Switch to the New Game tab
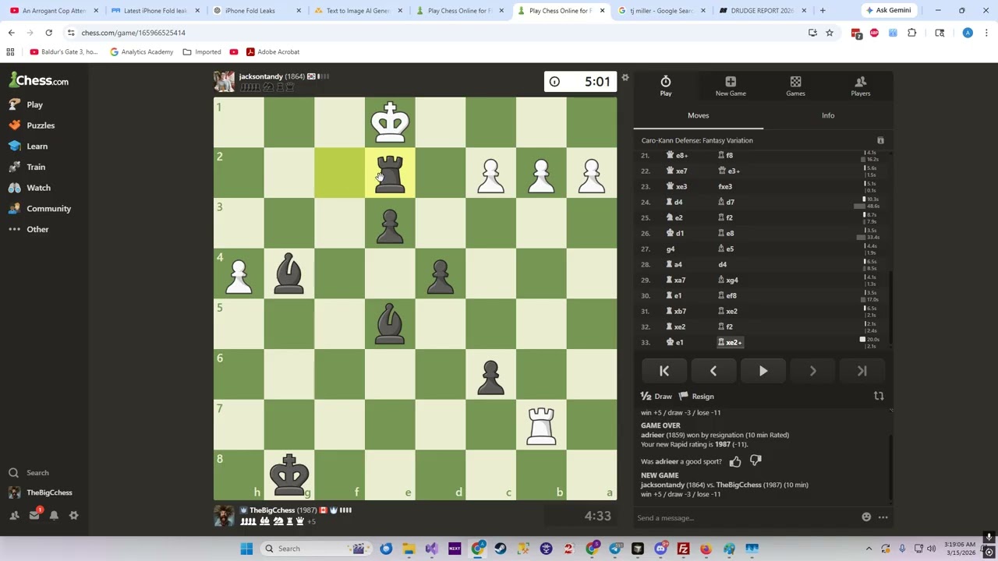 click(x=731, y=86)
